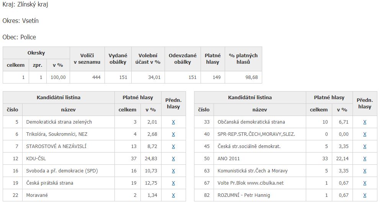Open X link for Svoboda a př. demokracie

173,171
